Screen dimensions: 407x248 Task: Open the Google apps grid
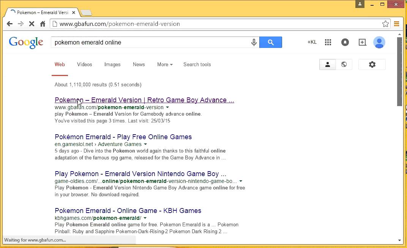pos(328,42)
